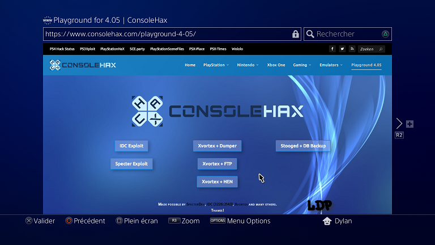Click the SpecterDev credit link
The height and width of the screenshot is (245, 435).
196,204
